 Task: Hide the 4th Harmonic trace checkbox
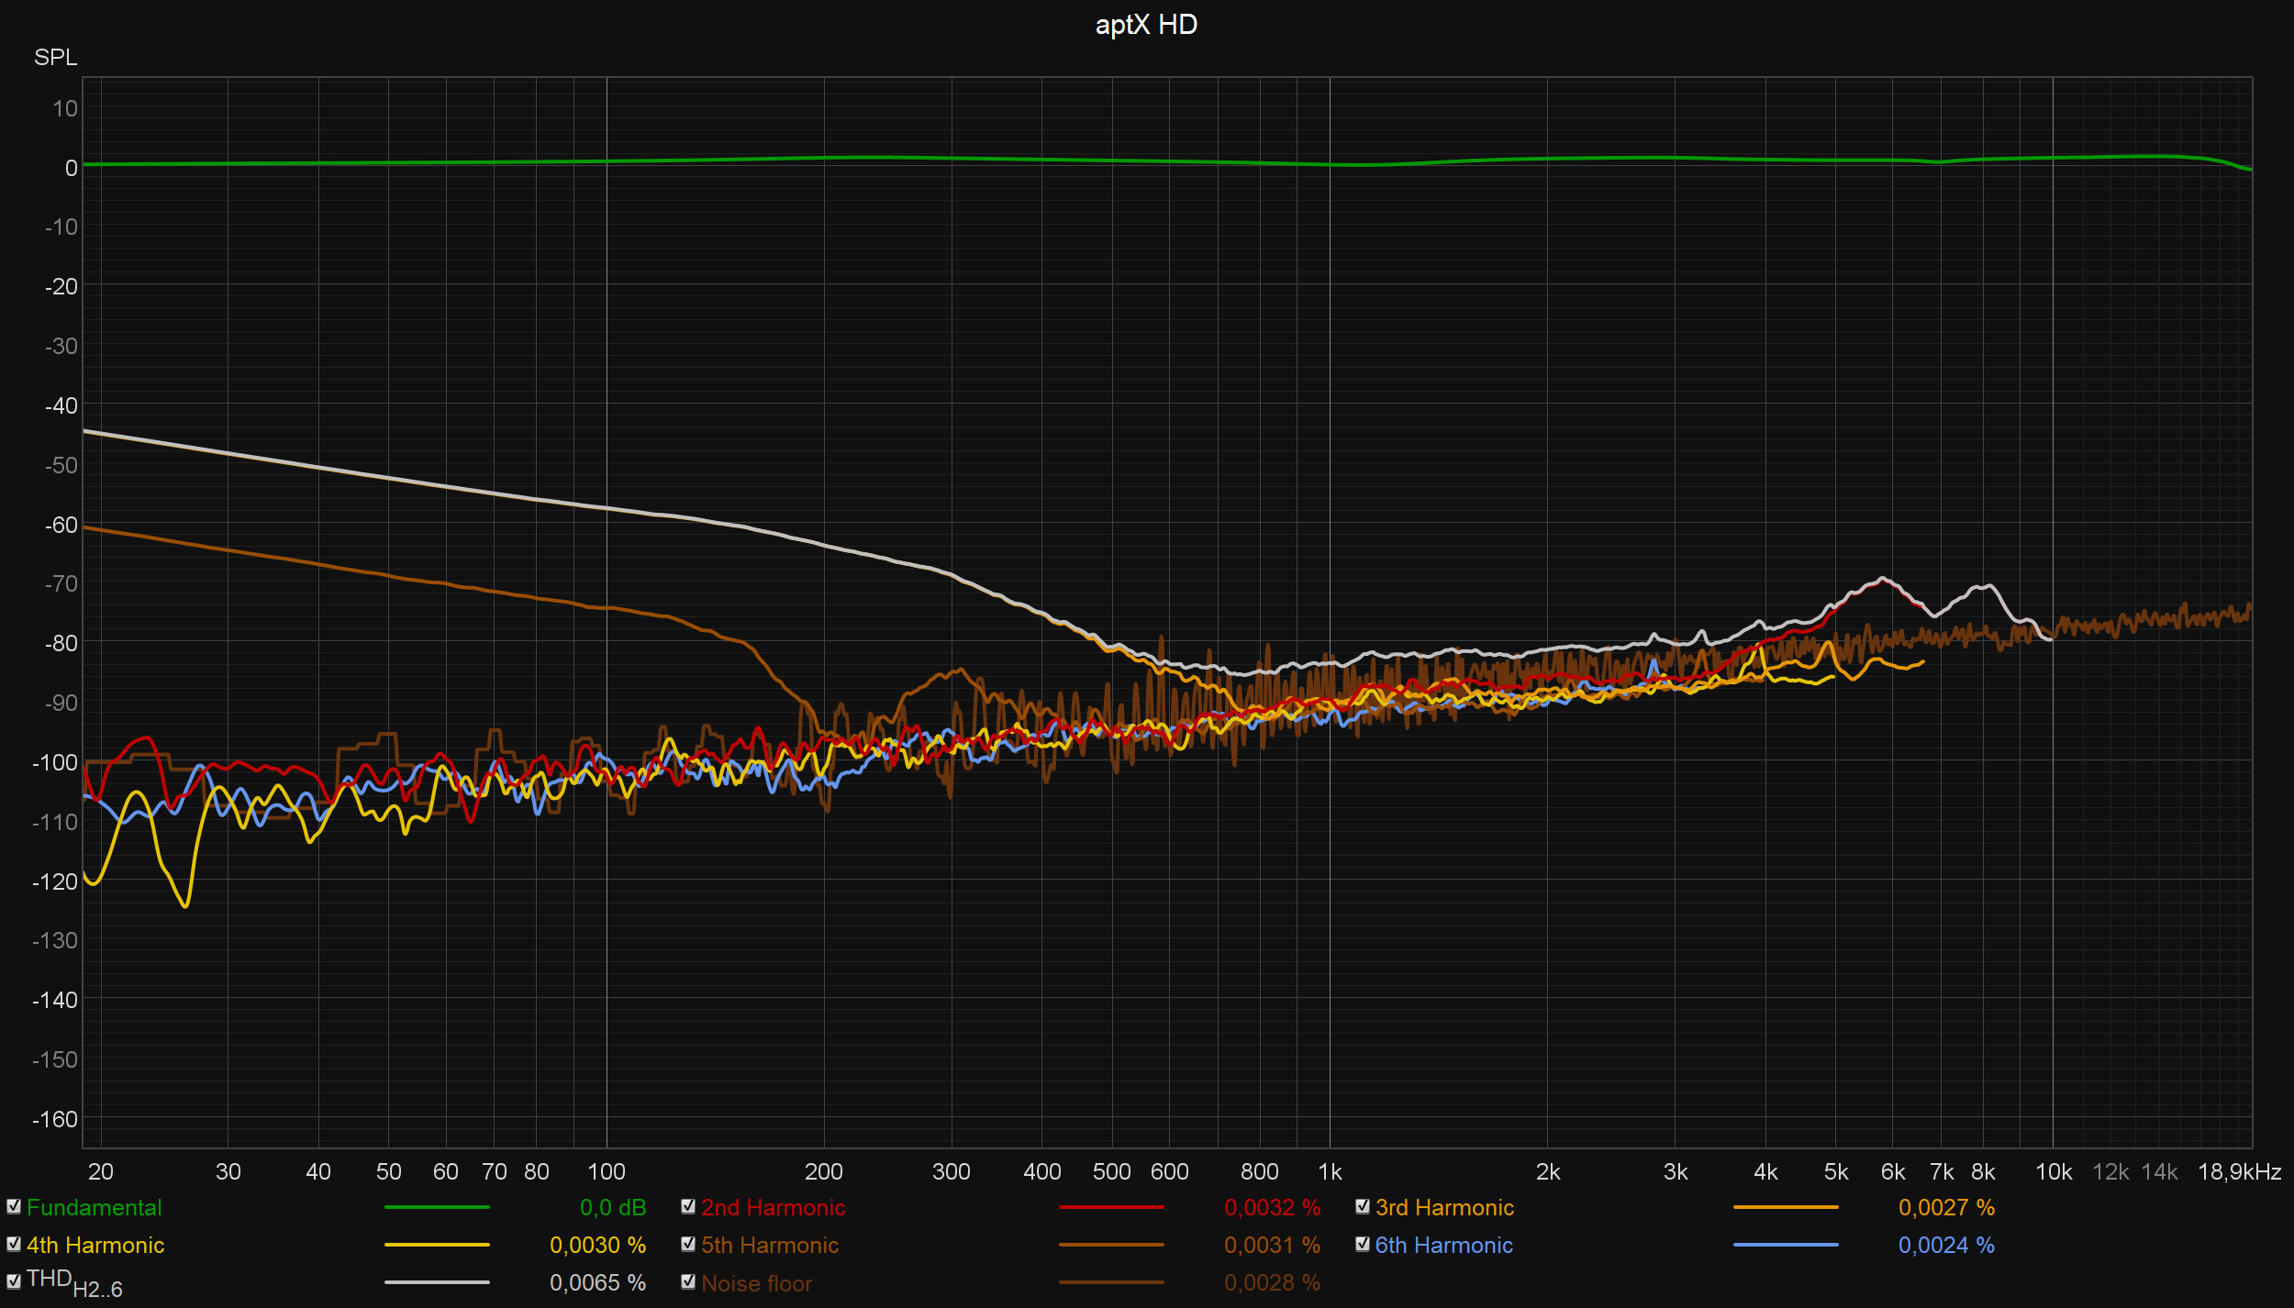tap(14, 1245)
